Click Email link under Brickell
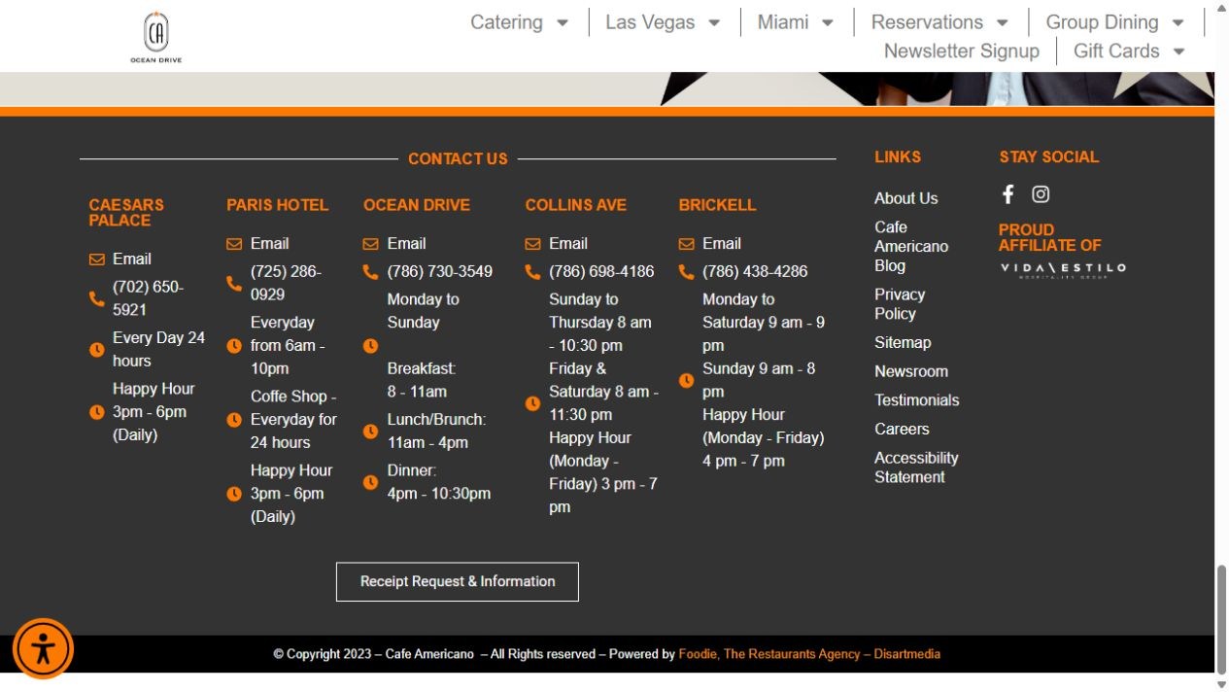This screenshot has height=692, width=1229. tap(722, 244)
